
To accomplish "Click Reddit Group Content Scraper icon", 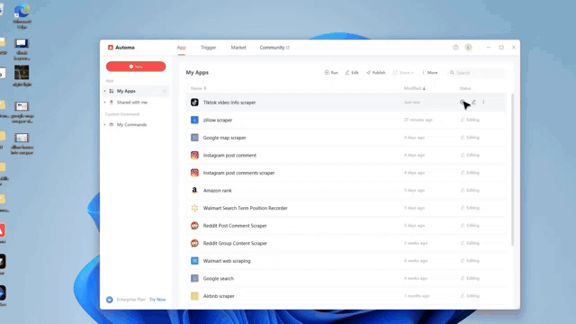I will click(194, 243).
